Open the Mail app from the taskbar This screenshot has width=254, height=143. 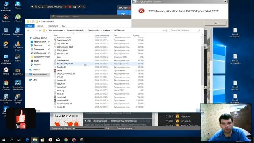click(x=58, y=139)
